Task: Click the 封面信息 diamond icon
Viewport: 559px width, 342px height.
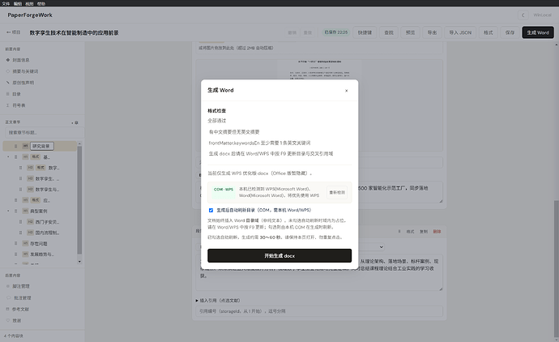Action: coord(8,60)
